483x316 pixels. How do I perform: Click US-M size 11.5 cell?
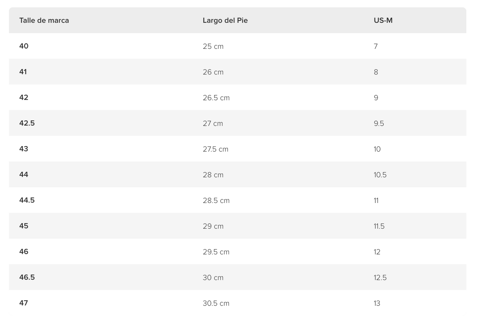point(379,226)
